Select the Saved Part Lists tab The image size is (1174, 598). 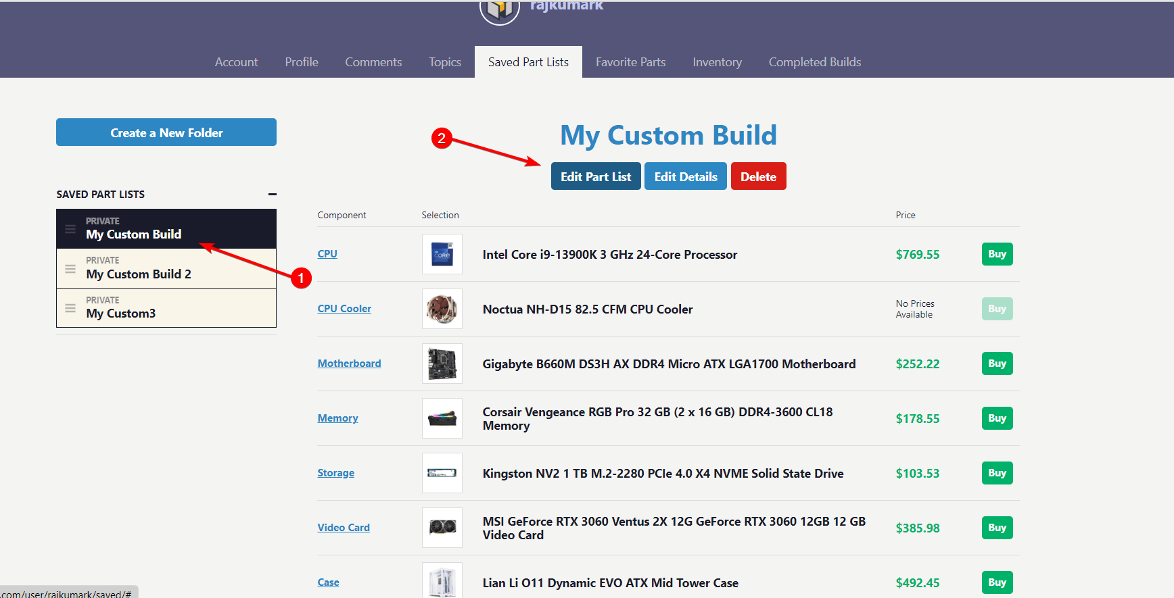(528, 62)
